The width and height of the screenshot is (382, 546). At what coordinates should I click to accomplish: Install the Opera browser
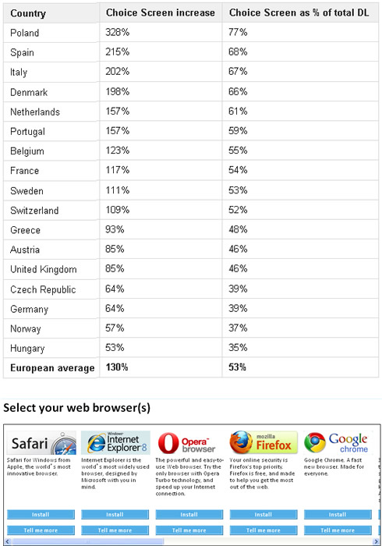tap(189, 514)
